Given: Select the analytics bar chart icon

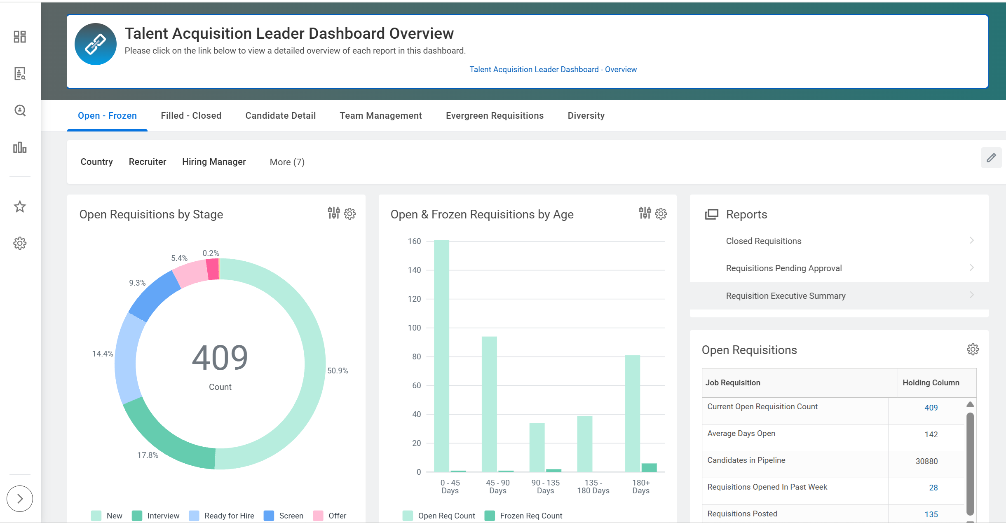Looking at the screenshot, I should pyautogui.click(x=19, y=148).
